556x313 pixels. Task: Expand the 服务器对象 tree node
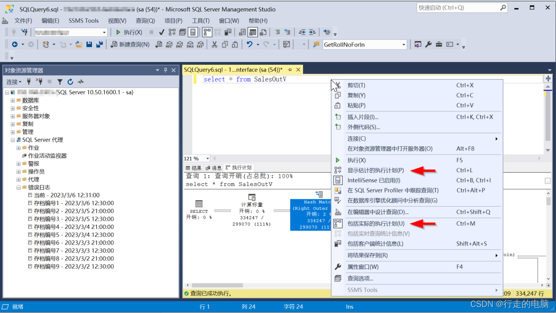point(13,116)
